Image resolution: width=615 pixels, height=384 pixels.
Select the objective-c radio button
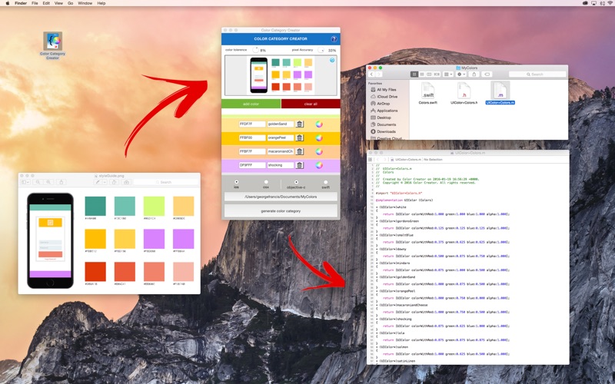click(296, 182)
